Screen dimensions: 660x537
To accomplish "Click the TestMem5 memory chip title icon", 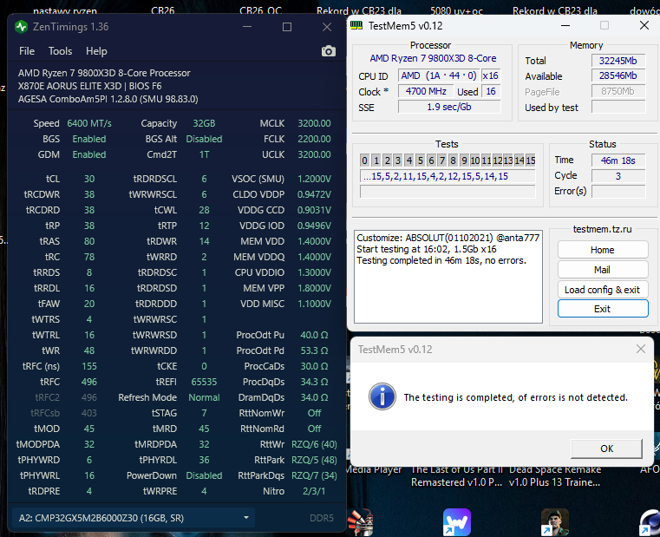I will click(356, 25).
